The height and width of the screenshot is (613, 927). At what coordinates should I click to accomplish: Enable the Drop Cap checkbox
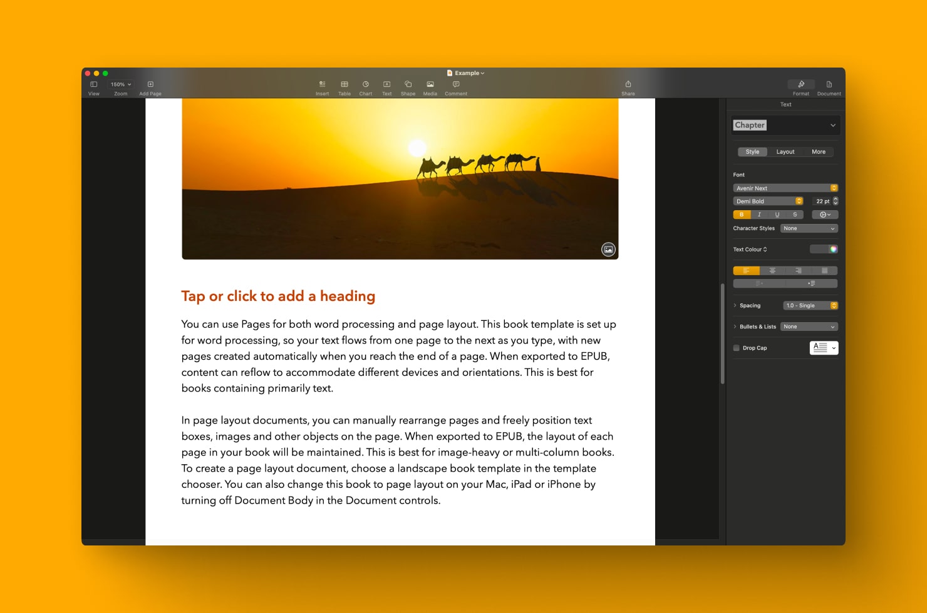coord(736,348)
